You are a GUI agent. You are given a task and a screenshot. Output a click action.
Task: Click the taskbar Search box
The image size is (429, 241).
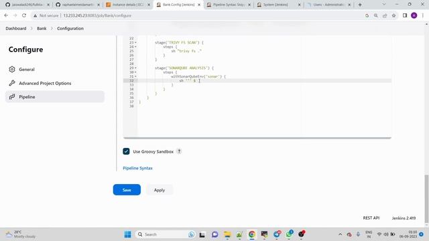[x=165, y=234]
